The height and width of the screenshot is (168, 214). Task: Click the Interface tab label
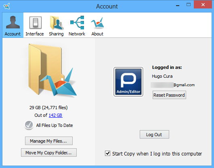35,34
